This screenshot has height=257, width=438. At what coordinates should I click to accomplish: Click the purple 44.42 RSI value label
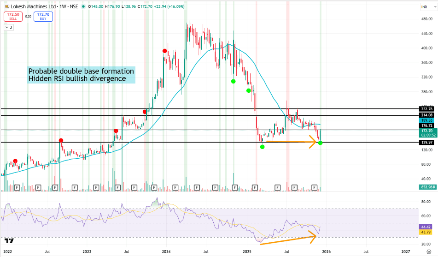[426, 227]
